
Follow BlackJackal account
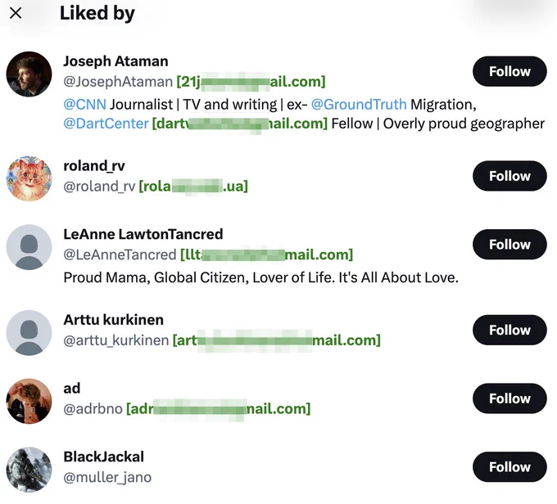pos(509,467)
